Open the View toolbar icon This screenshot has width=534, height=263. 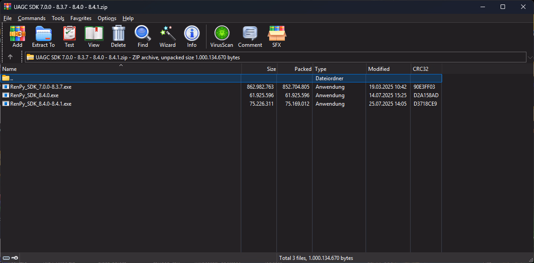pos(94,36)
